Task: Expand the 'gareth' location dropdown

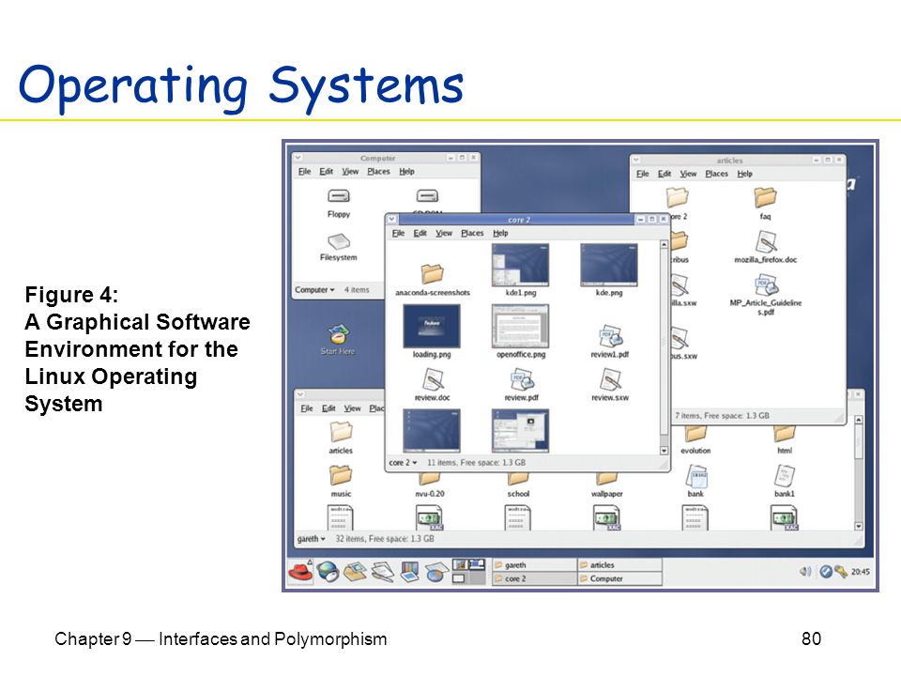Action: tap(311, 539)
